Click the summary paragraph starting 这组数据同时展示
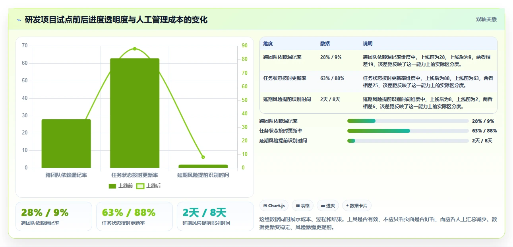Image resolution: width=513 pixels, height=247 pixels. pyautogui.click(x=378, y=223)
